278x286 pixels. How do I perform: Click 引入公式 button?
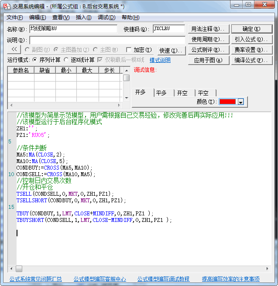coord(252,39)
